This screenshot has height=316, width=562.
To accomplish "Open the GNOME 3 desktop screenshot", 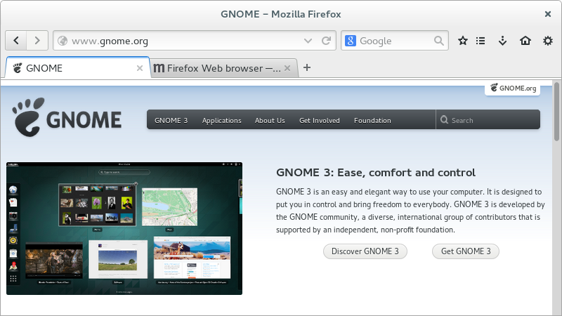I will point(124,229).
